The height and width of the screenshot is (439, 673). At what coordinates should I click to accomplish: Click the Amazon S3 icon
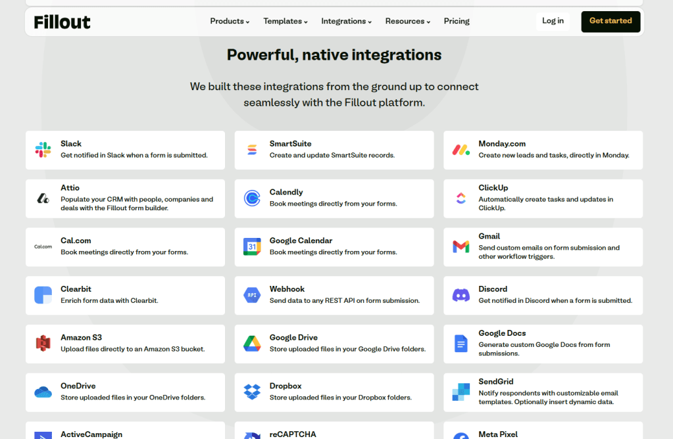[43, 344]
